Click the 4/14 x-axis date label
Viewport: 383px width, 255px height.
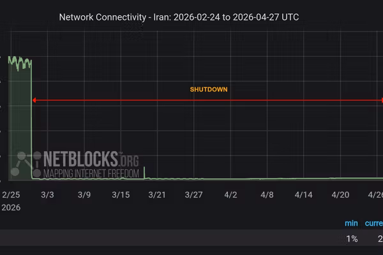coord(305,194)
